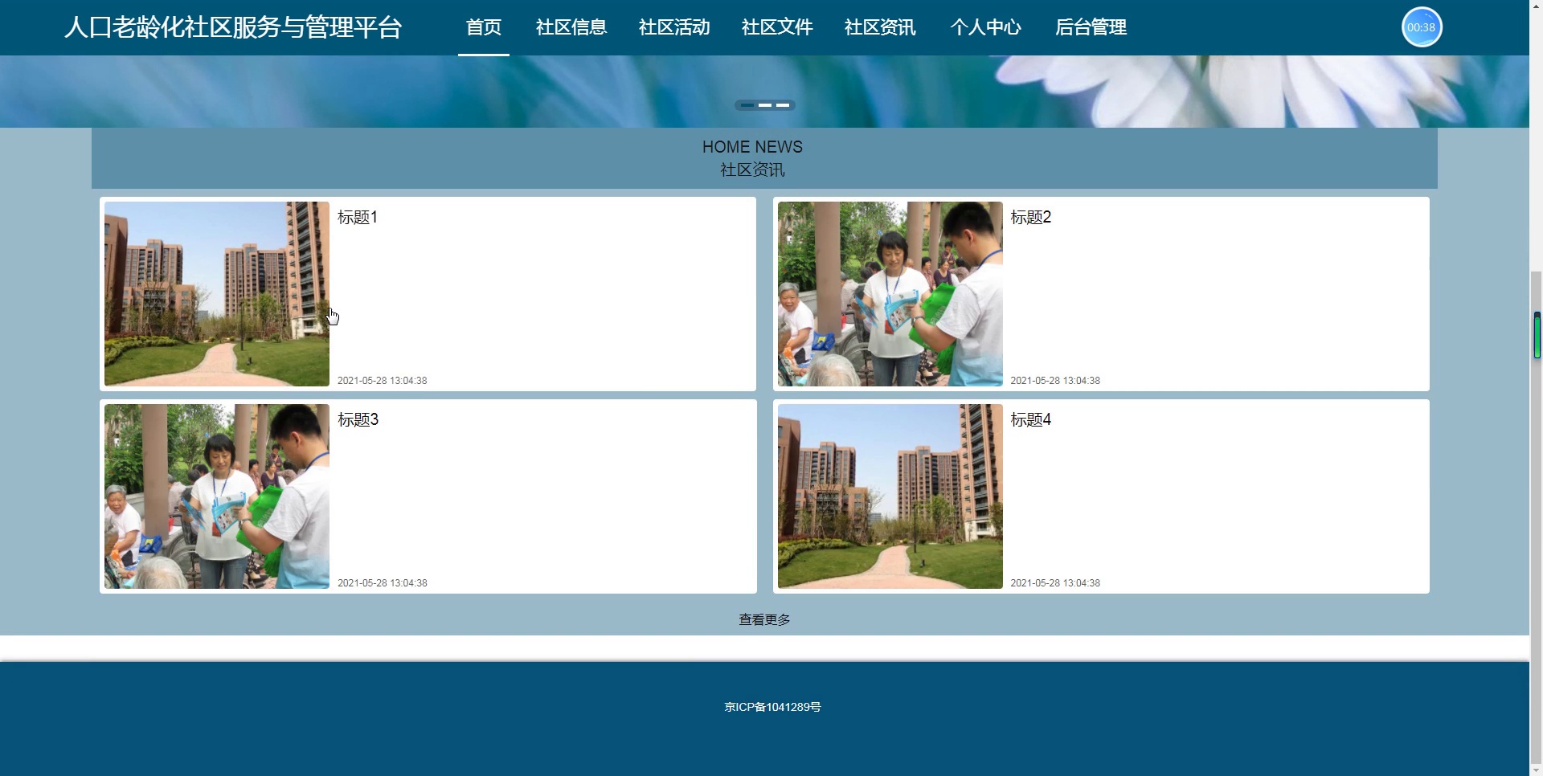Click the site title 人口老龄化社区服务与管理平台
Viewport: 1543px width, 776px height.
point(233,27)
